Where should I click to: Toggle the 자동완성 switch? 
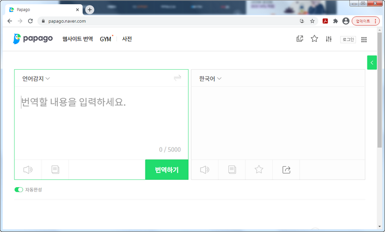pos(19,190)
